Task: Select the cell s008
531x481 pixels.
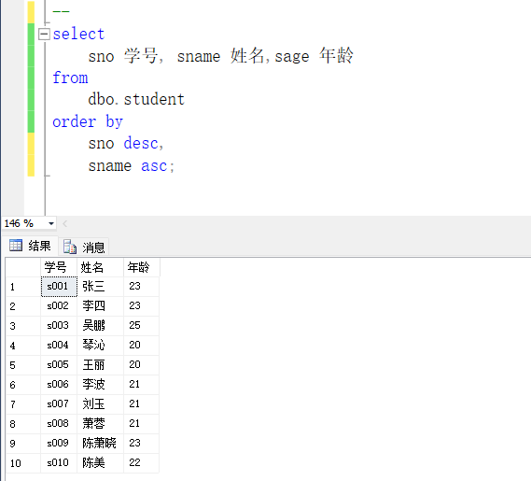Action: [59, 424]
